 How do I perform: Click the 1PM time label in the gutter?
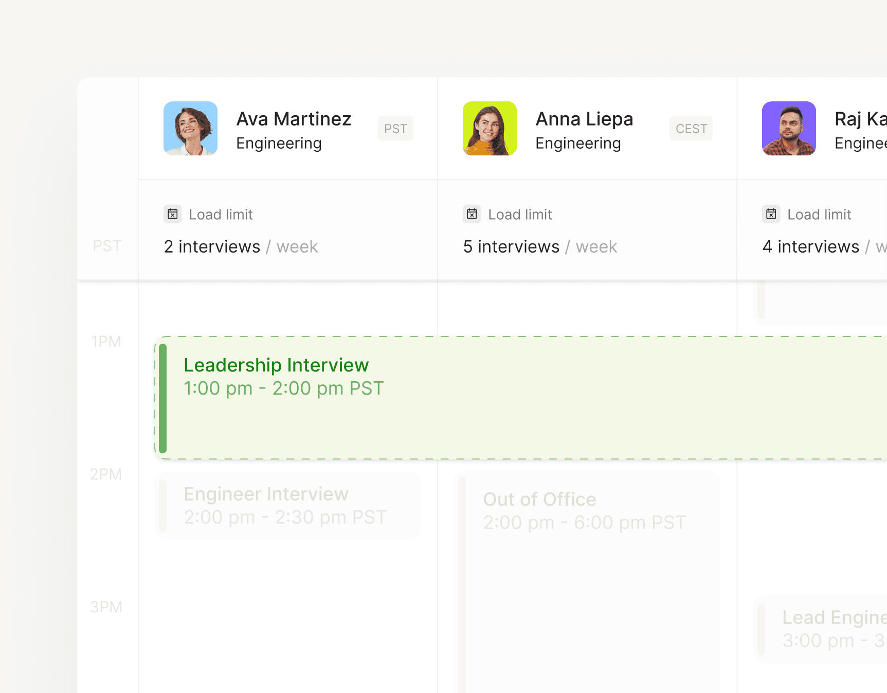click(x=106, y=341)
